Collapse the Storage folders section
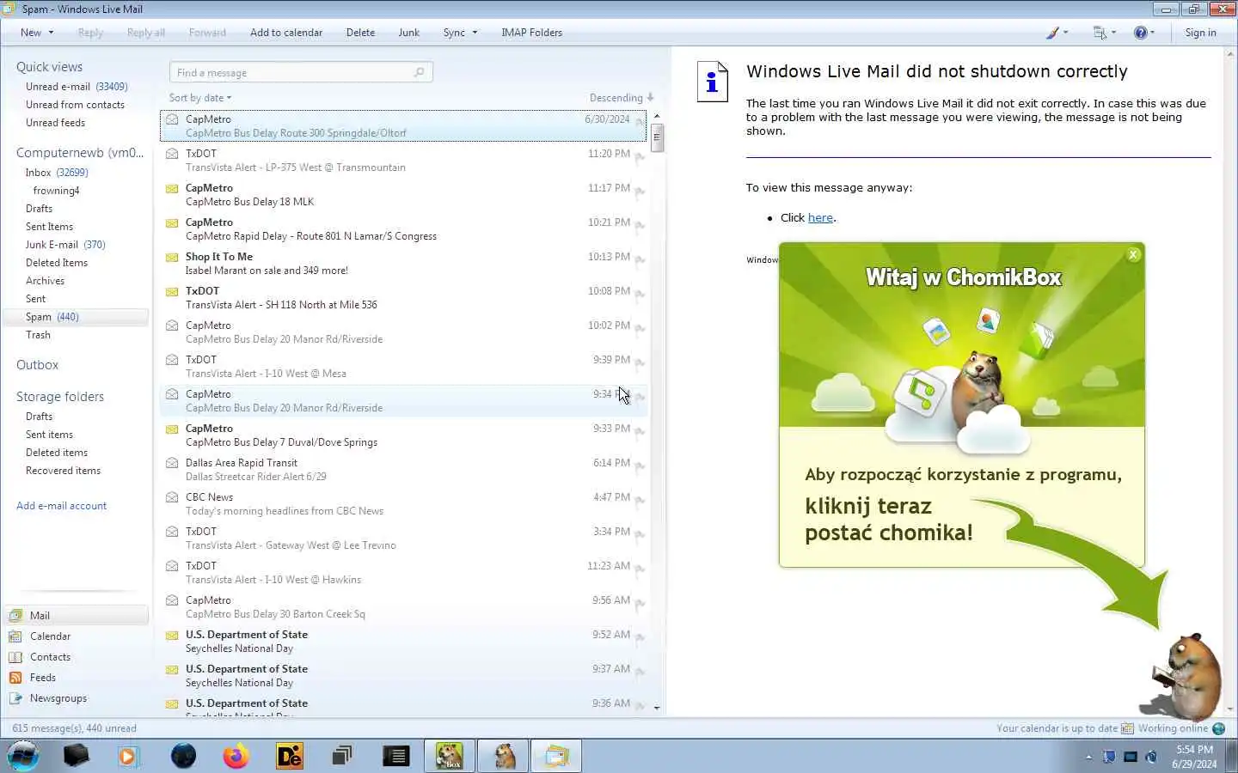This screenshot has height=773, width=1238. coord(60,397)
